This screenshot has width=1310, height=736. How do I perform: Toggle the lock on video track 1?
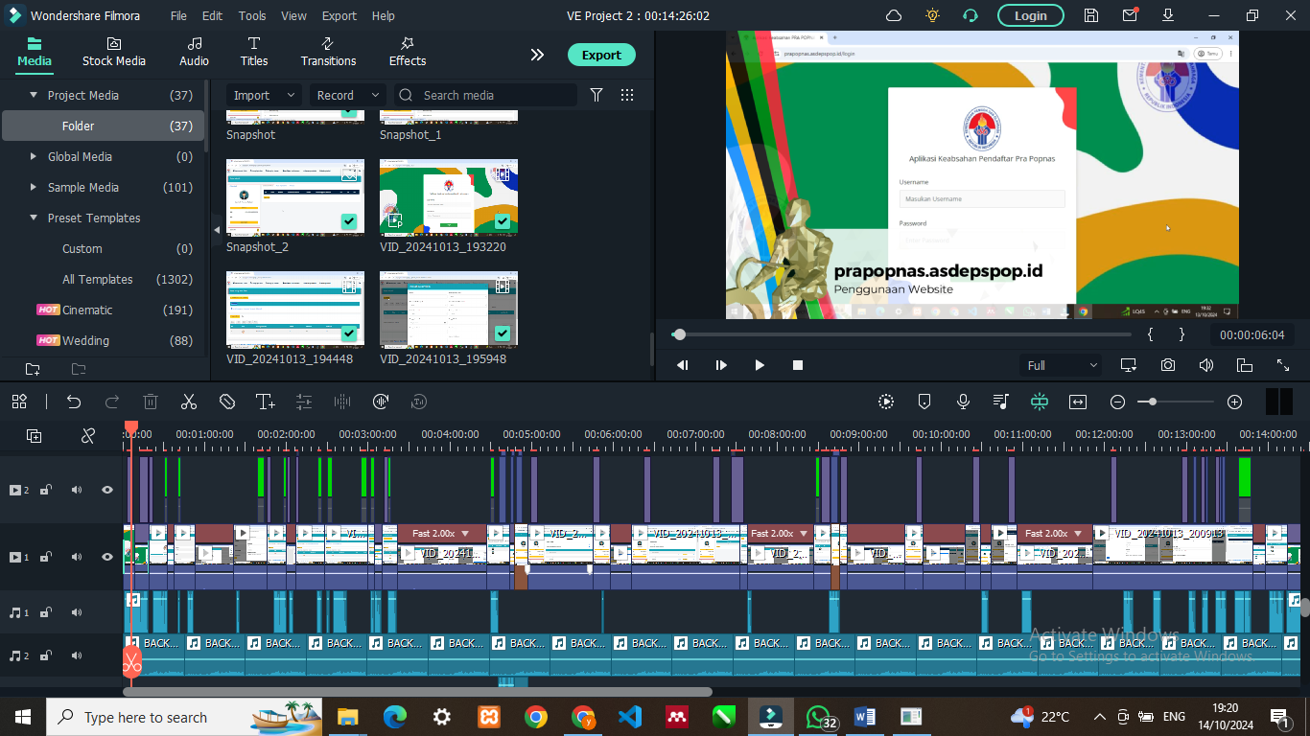(x=45, y=557)
